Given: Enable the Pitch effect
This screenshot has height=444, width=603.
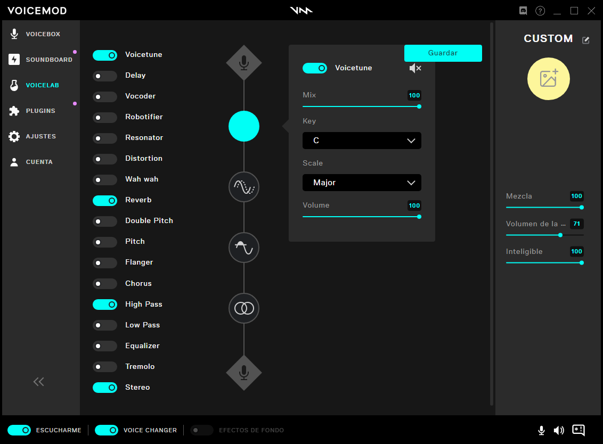Looking at the screenshot, I should point(105,242).
